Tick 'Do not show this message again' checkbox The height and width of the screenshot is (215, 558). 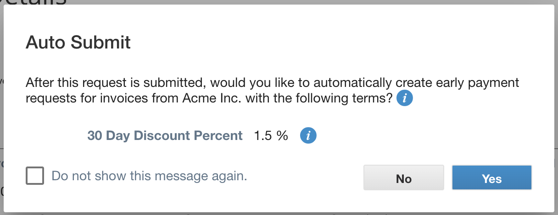pos(35,176)
